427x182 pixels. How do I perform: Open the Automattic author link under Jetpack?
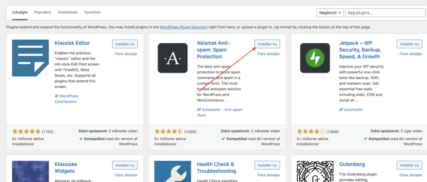point(354,109)
